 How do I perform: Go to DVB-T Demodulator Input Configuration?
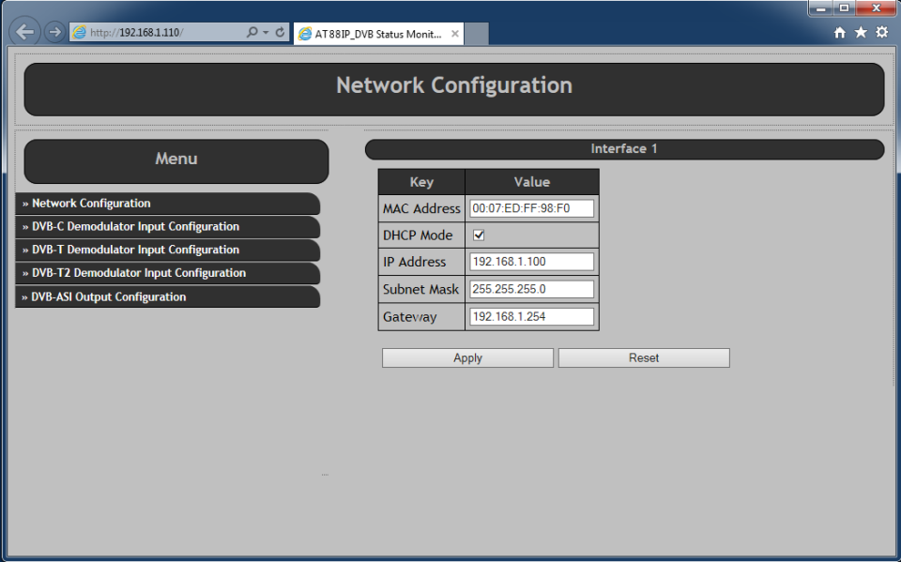point(135,251)
